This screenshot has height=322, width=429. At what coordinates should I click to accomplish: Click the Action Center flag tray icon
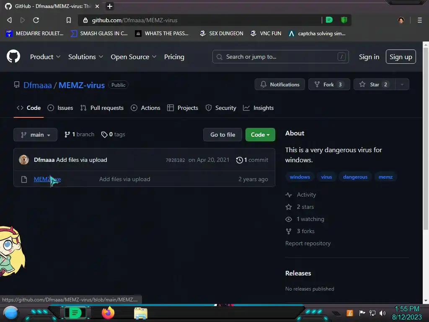(x=362, y=313)
